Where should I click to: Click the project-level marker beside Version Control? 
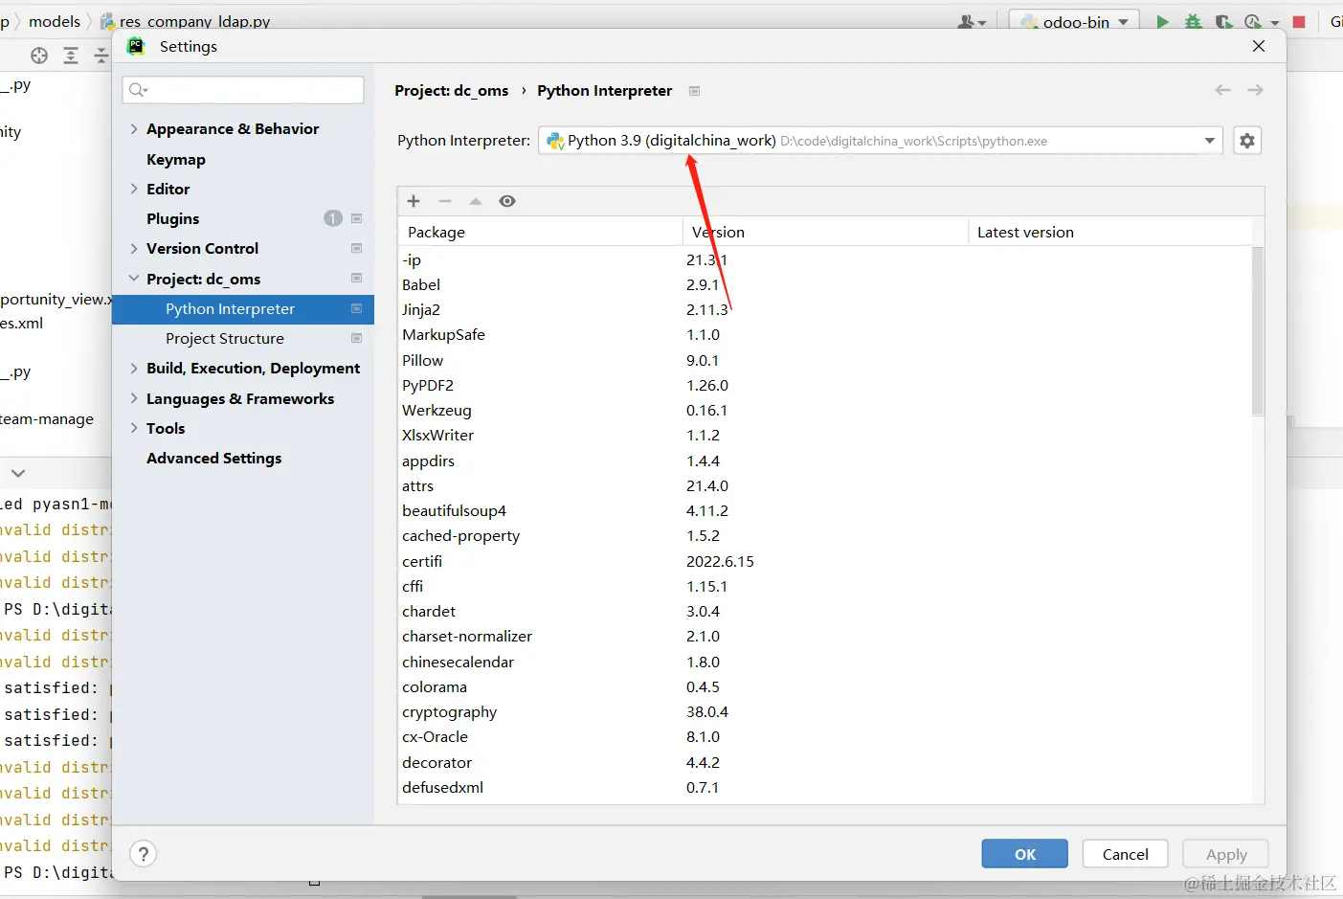(x=356, y=248)
